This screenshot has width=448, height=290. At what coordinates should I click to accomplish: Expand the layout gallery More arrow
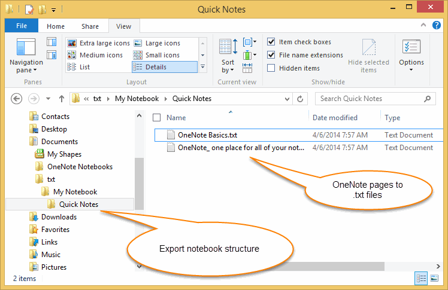[202, 67]
